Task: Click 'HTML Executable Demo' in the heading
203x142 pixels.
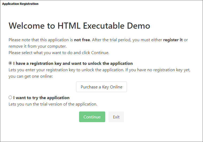Action: tap(104, 26)
